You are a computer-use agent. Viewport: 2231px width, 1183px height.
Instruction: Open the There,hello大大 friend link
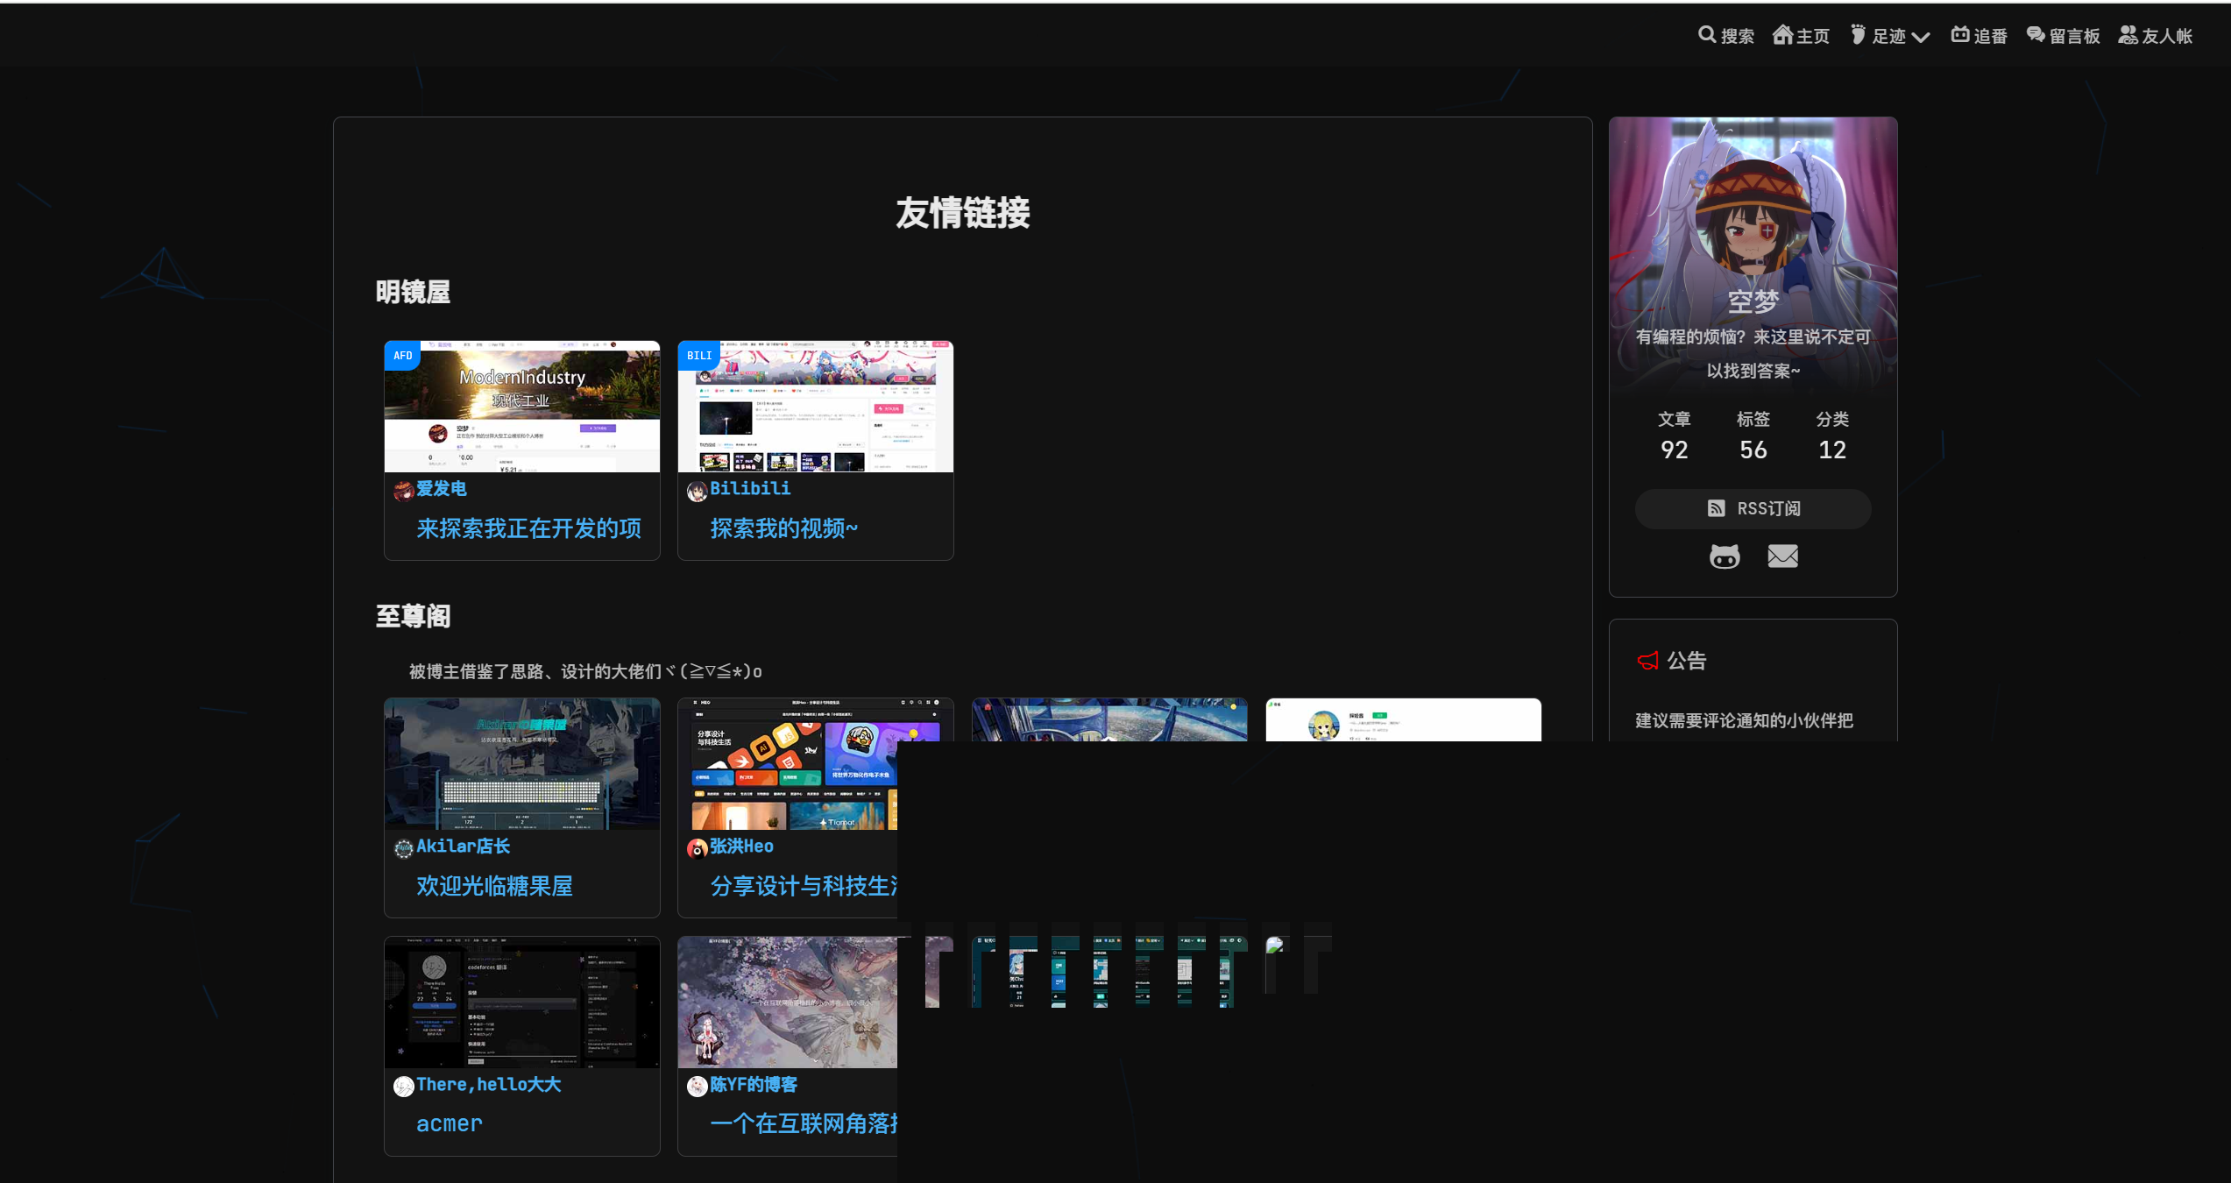pyautogui.click(x=489, y=1085)
